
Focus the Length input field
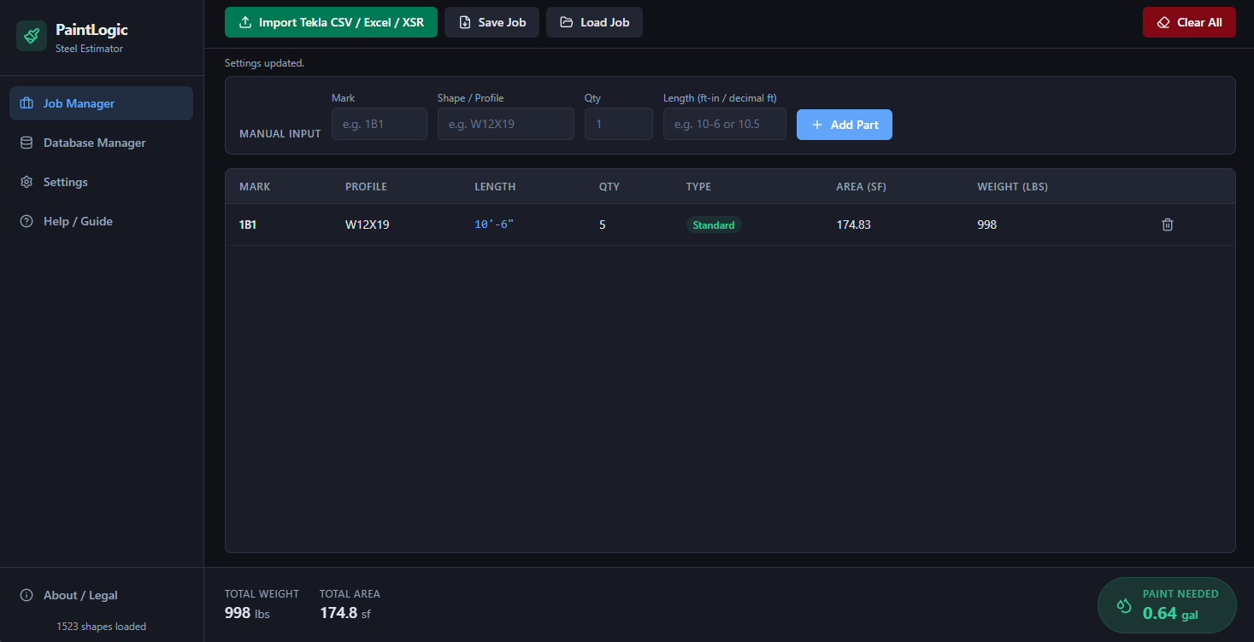tap(725, 124)
